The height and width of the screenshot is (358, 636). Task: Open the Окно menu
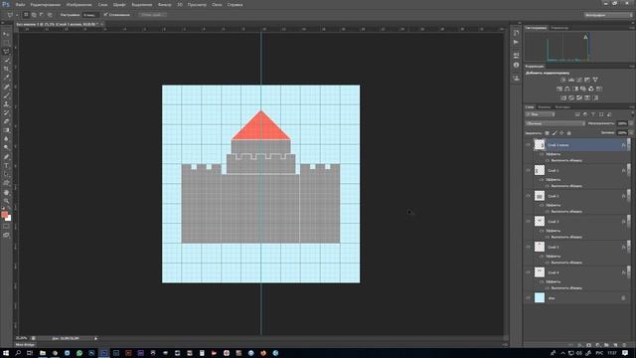pyautogui.click(x=217, y=5)
